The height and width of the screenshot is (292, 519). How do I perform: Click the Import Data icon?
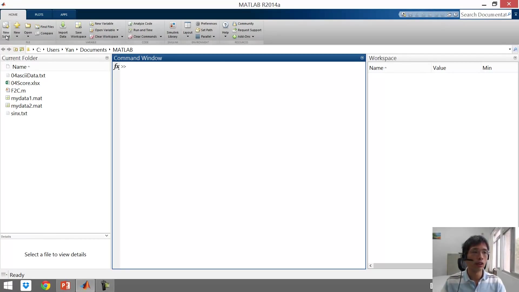pos(63,26)
